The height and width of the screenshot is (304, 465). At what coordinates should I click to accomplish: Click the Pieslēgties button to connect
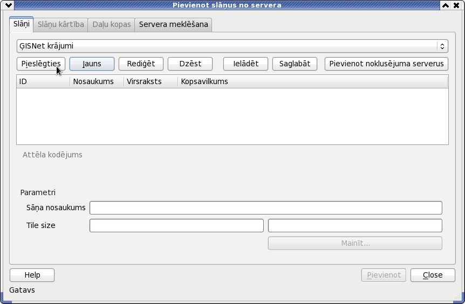41,64
